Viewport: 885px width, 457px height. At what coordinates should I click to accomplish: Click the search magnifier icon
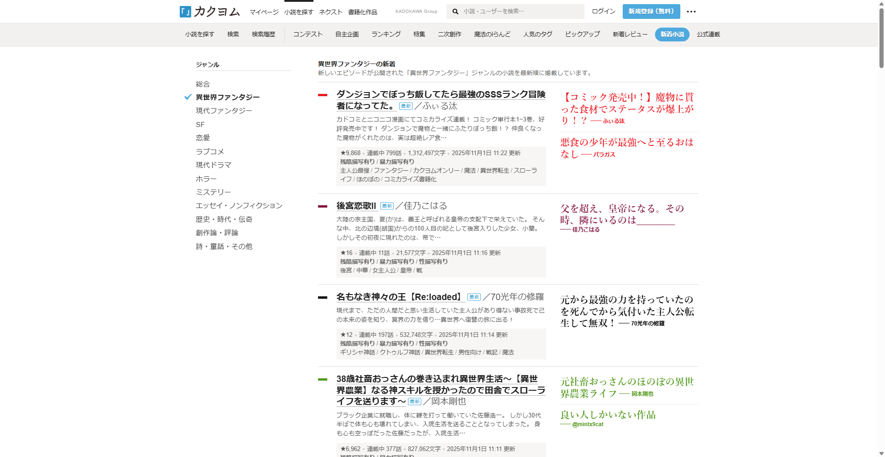click(455, 12)
